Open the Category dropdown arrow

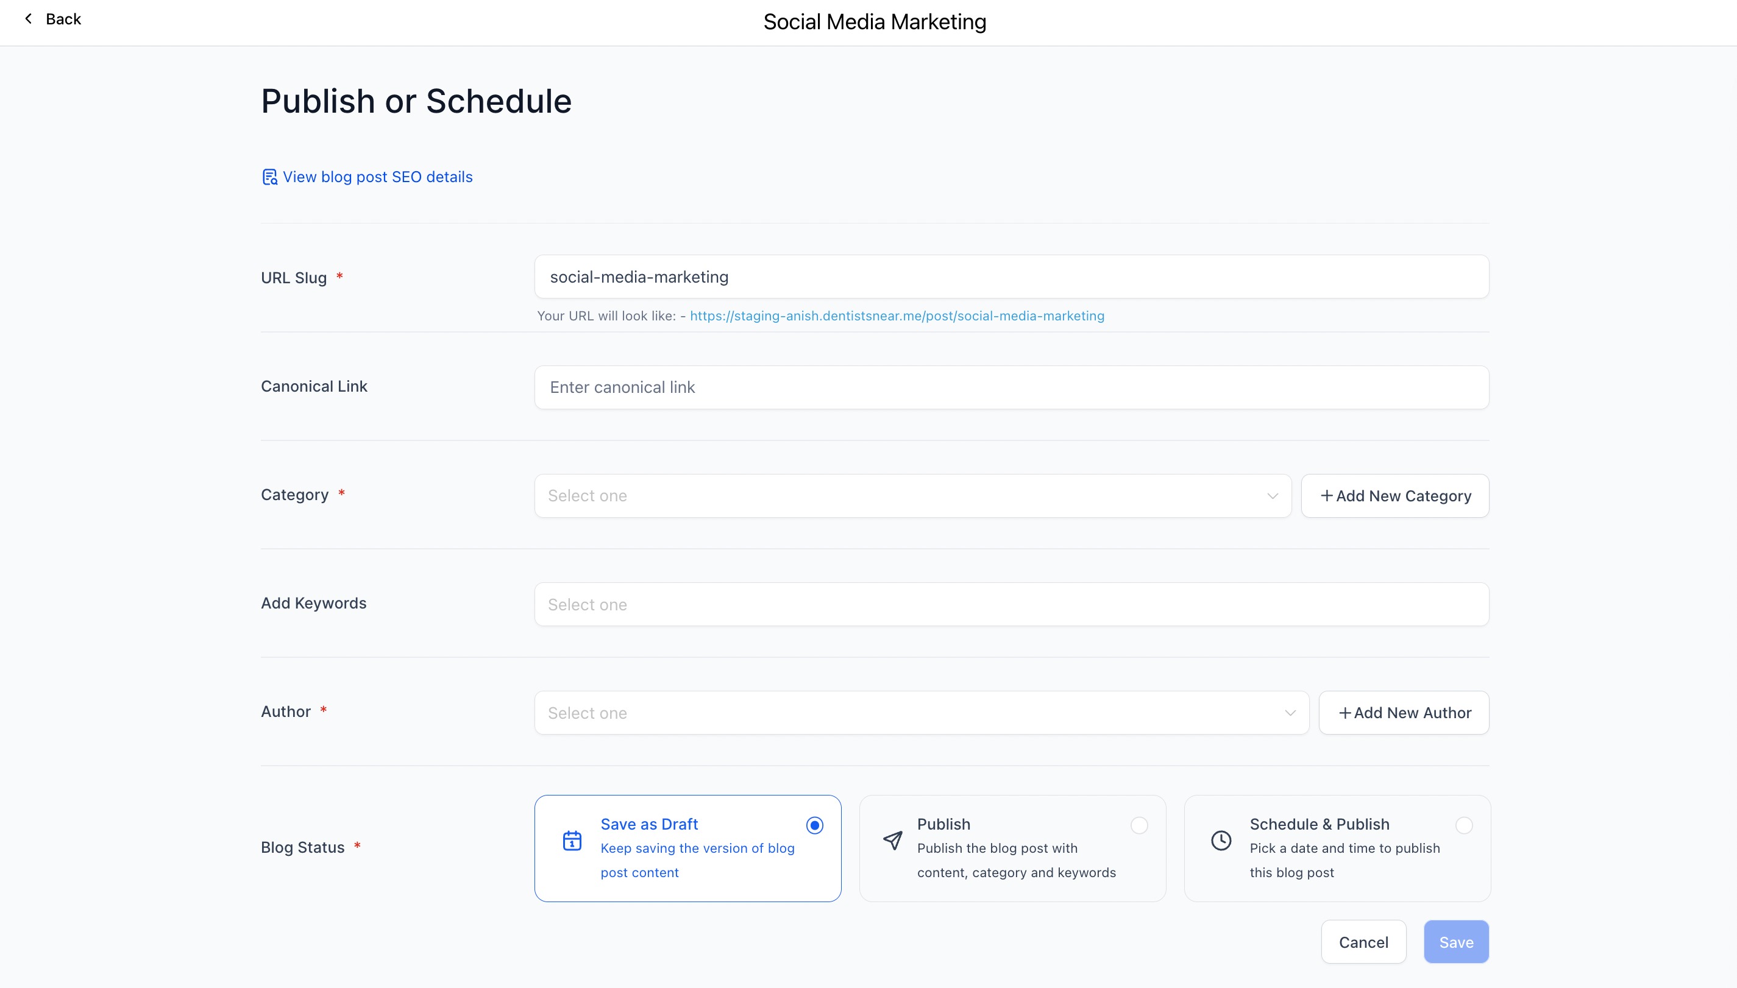point(1273,496)
